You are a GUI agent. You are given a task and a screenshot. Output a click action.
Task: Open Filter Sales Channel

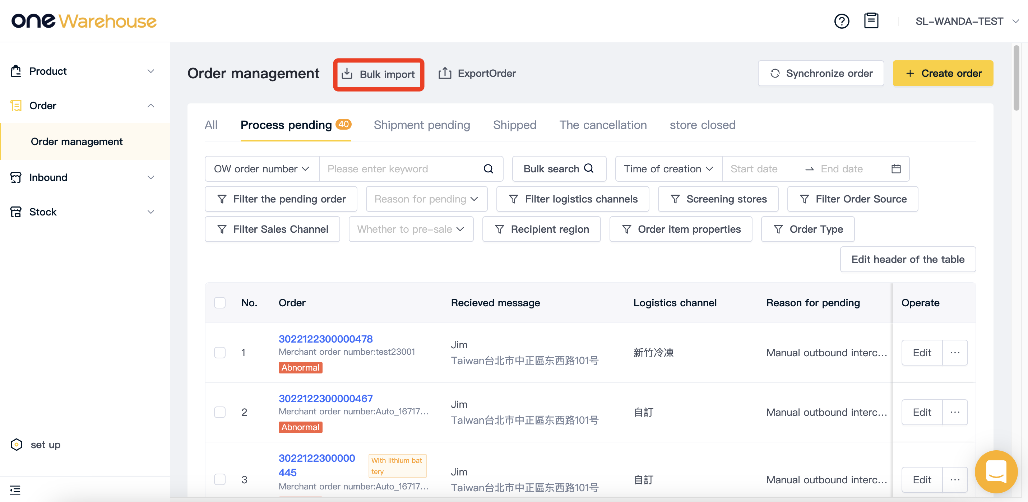(x=272, y=229)
